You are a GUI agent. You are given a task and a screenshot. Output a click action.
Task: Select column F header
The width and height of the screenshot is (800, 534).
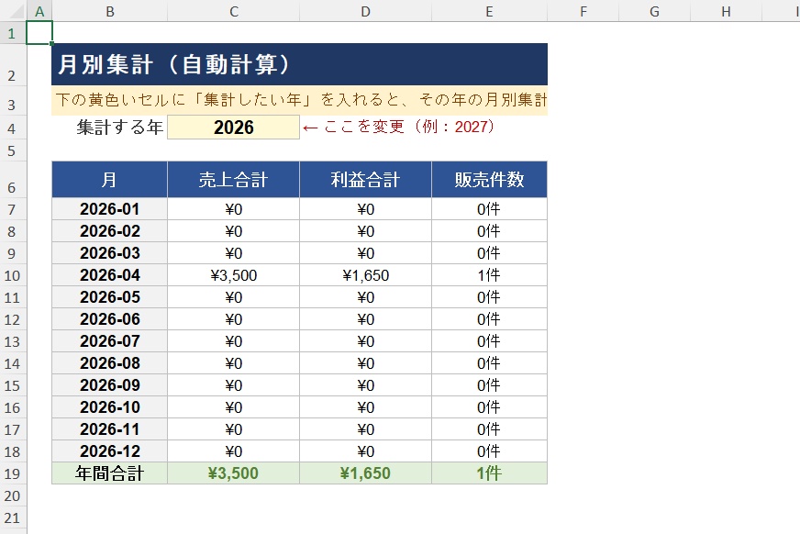point(583,11)
